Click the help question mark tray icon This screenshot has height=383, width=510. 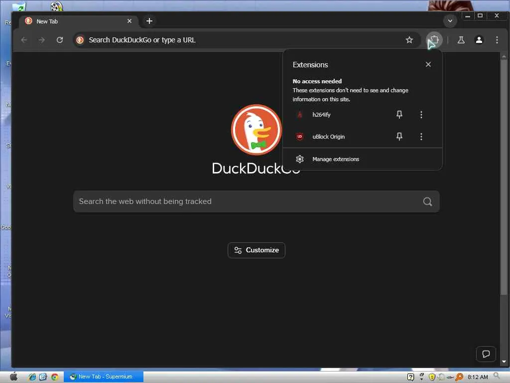(410, 377)
